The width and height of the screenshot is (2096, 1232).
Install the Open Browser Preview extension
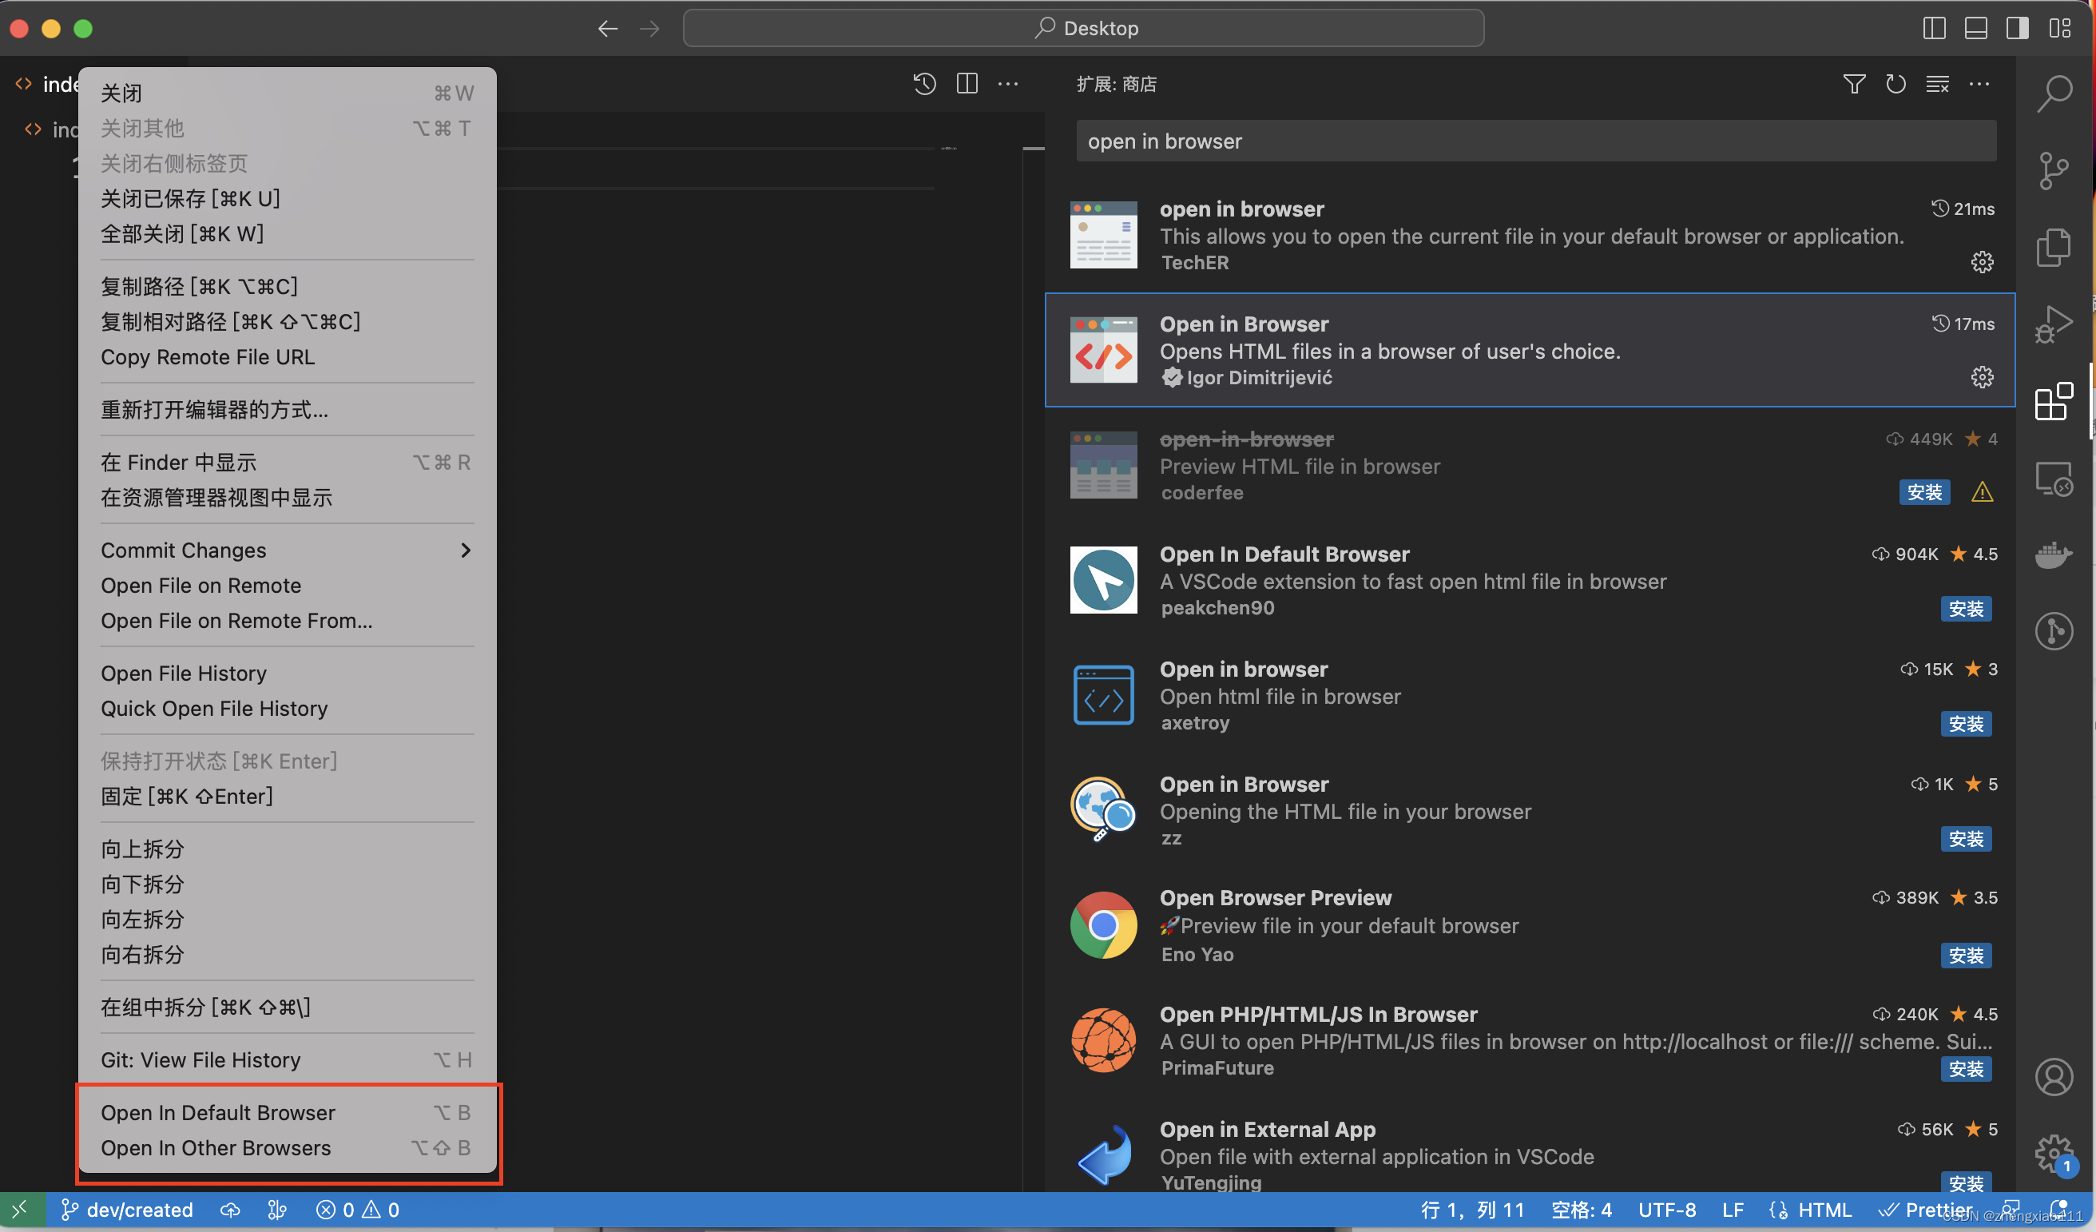click(1966, 955)
